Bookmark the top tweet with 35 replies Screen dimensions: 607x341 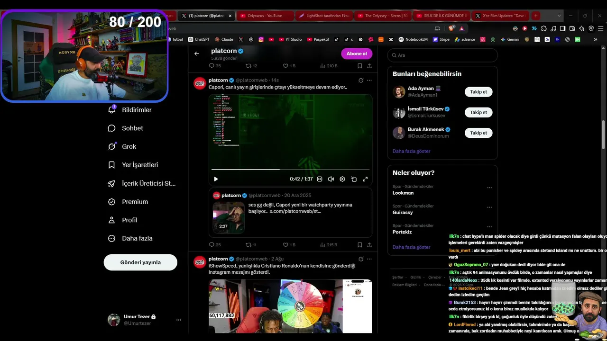(360, 66)
